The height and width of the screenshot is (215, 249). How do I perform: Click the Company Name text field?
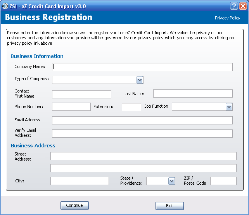[x=142, y=67]
